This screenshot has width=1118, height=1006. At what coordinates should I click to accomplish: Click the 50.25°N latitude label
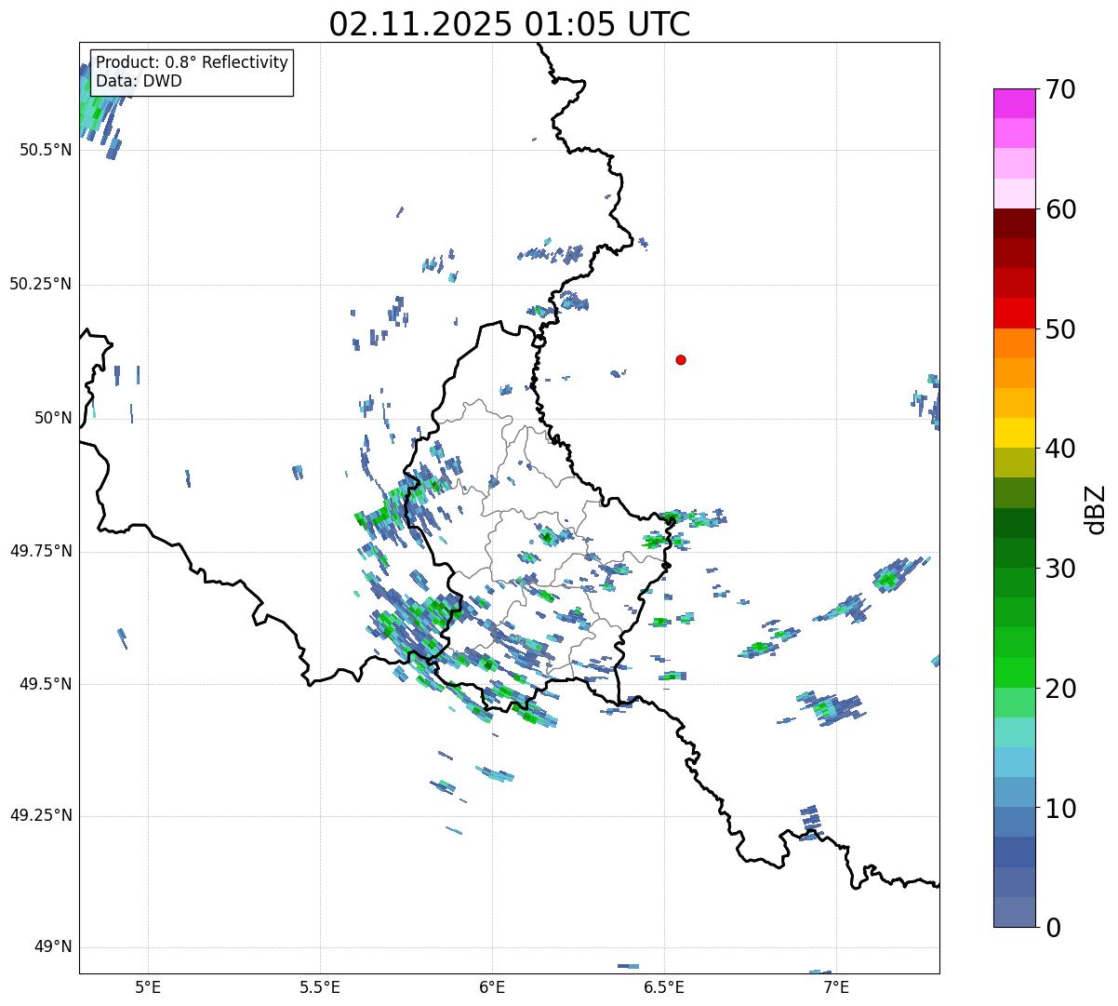[41, 284]
